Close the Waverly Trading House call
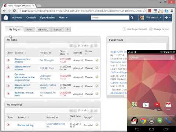This screenshot has width=176, height=132. pos(8,86)
